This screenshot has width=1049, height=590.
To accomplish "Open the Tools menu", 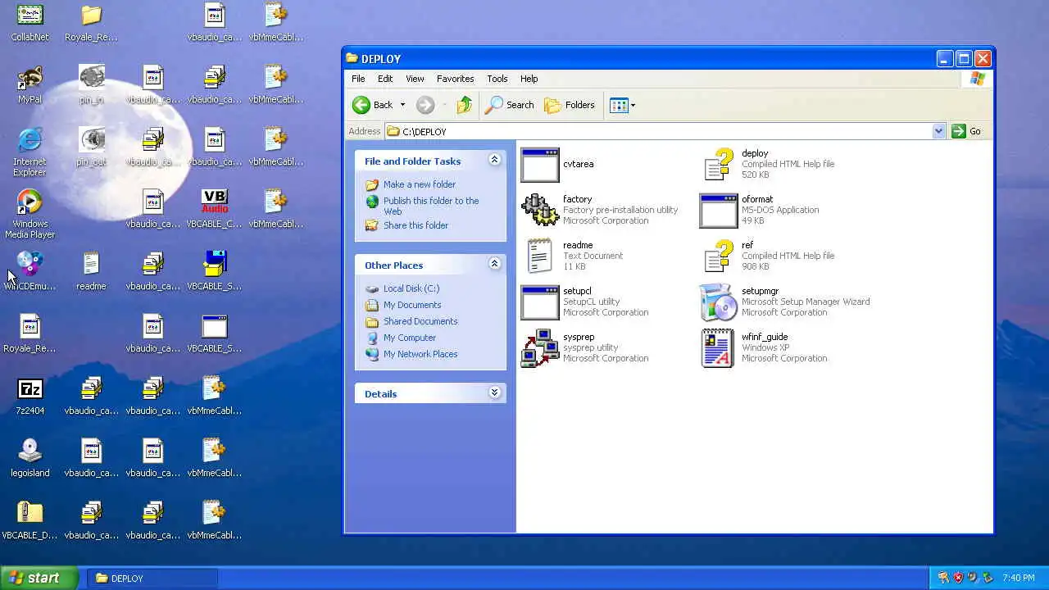I will pos(497,79).
